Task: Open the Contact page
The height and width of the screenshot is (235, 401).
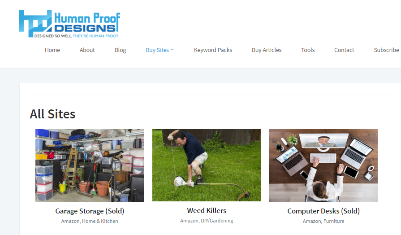Action: 344,50
